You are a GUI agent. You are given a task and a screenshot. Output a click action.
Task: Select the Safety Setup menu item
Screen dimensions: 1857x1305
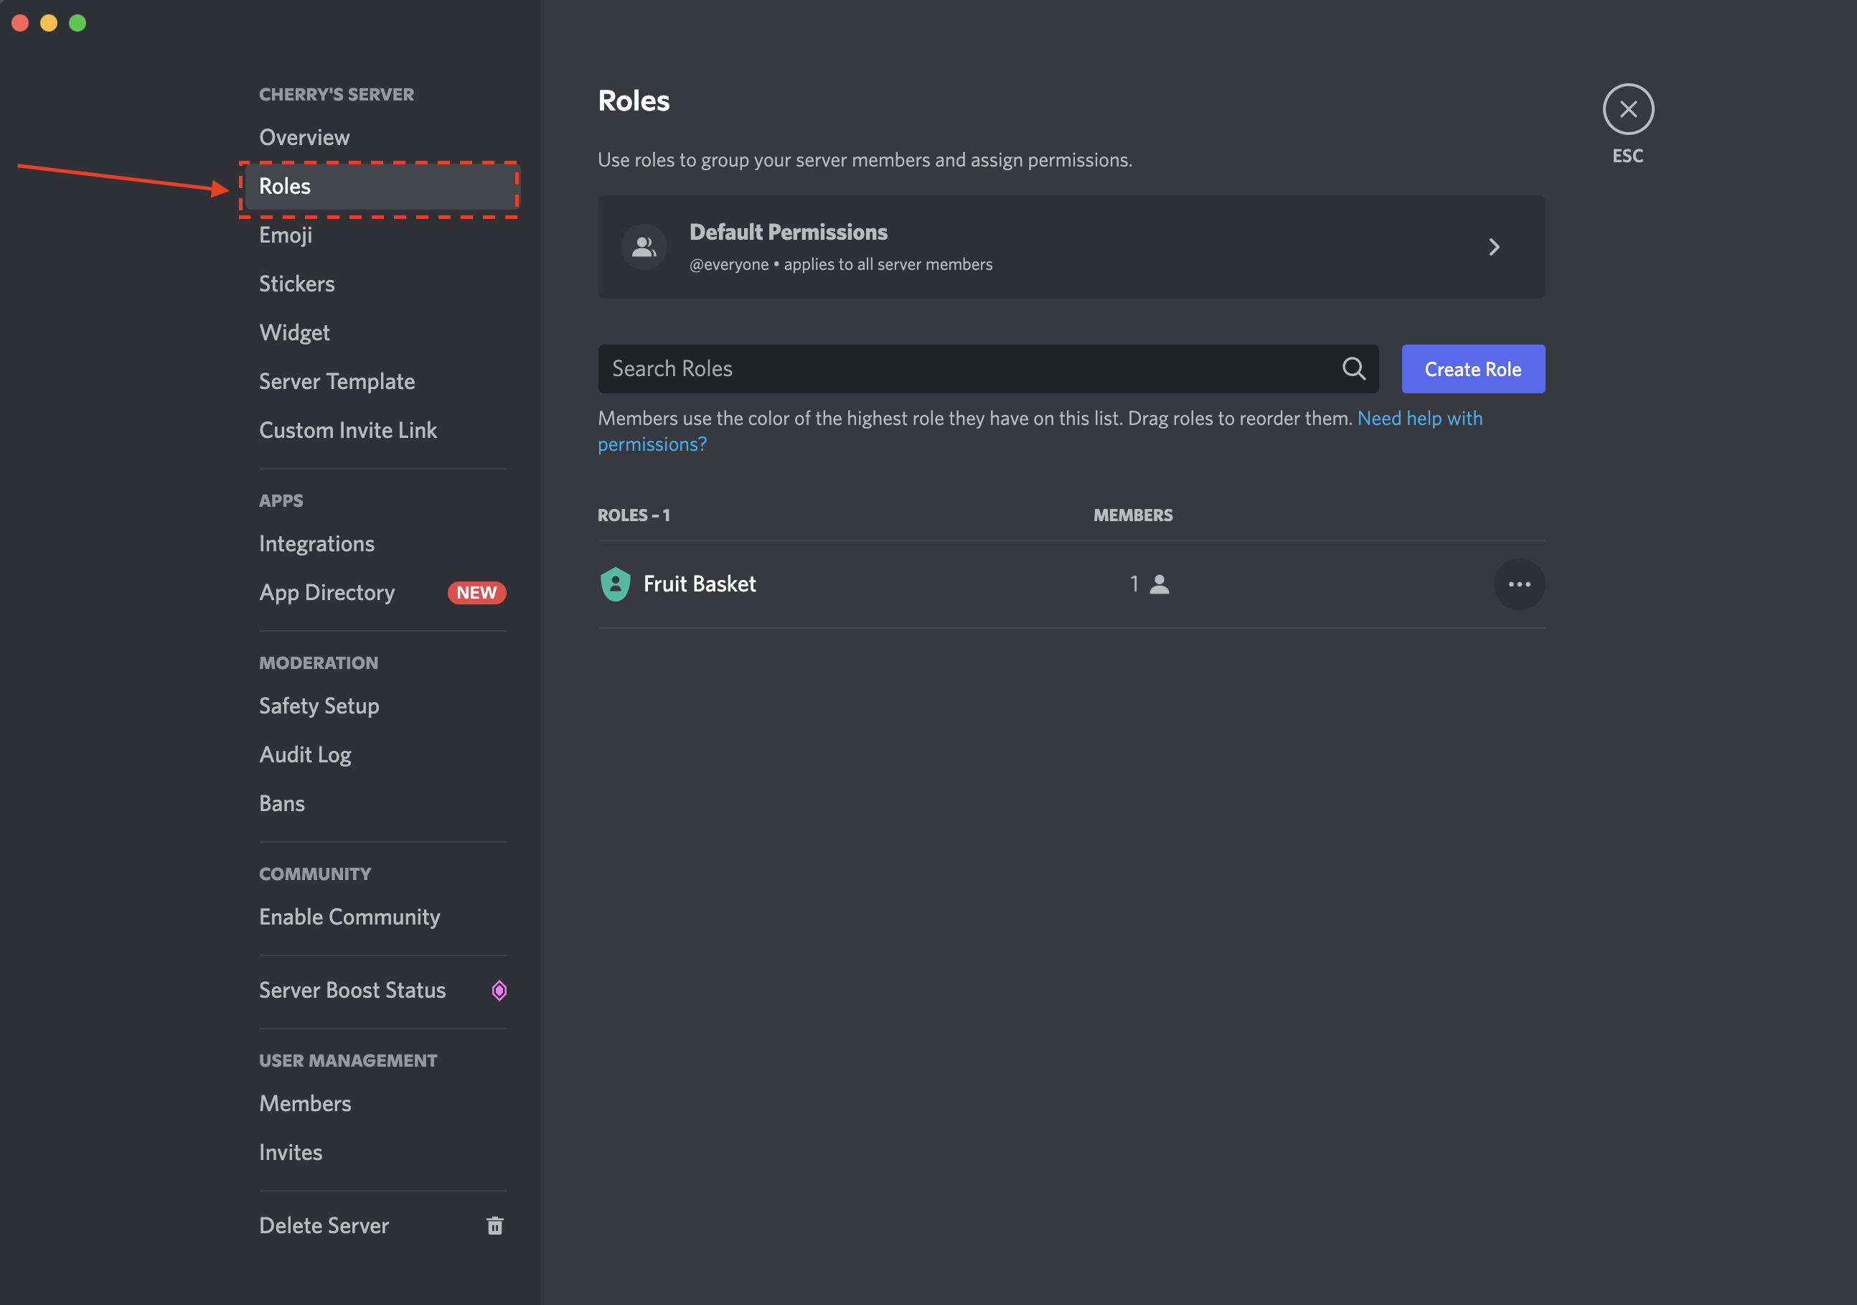click(x=319, y=703)
